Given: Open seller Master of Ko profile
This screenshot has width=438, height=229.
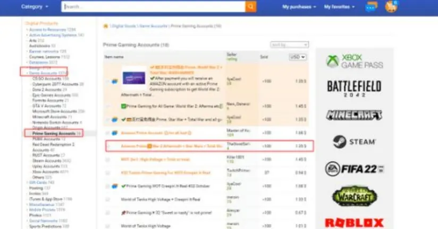Looking at the screenshot, I should click(x=238, y=130).
